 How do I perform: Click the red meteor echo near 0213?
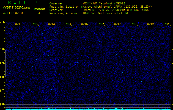pos(54,62)
